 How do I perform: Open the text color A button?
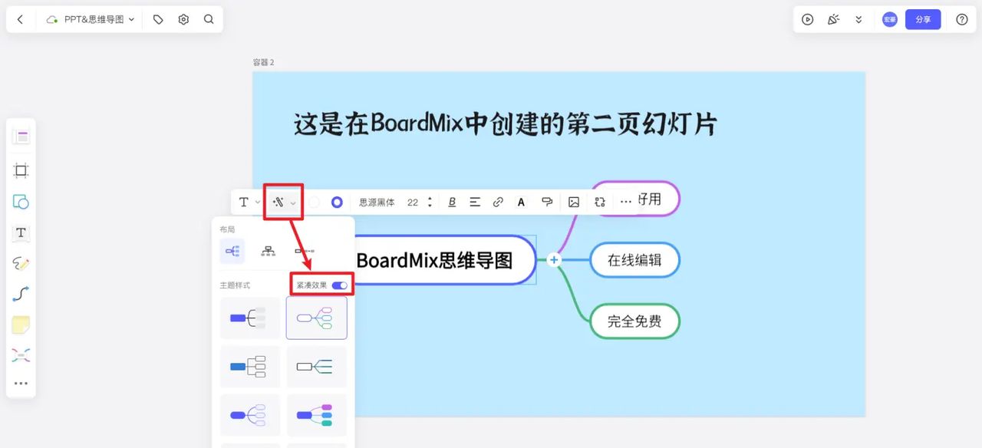pos(521,203)
